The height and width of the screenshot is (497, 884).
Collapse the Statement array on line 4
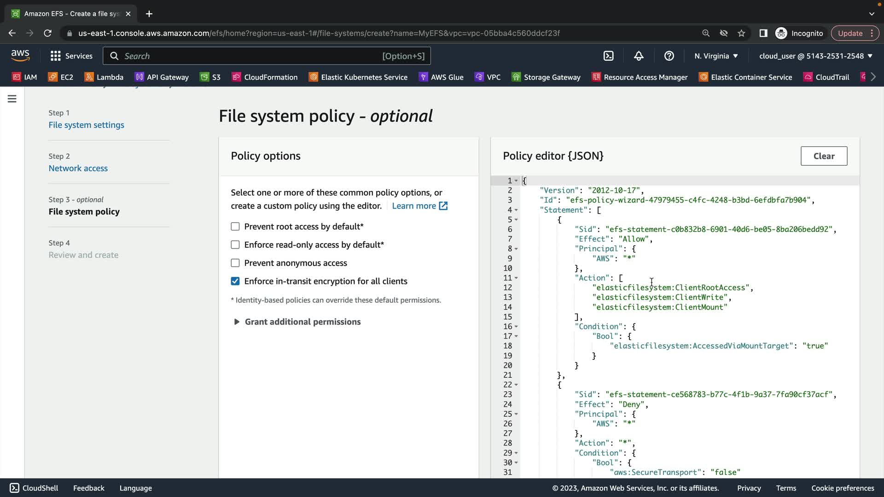click(516, 210)
